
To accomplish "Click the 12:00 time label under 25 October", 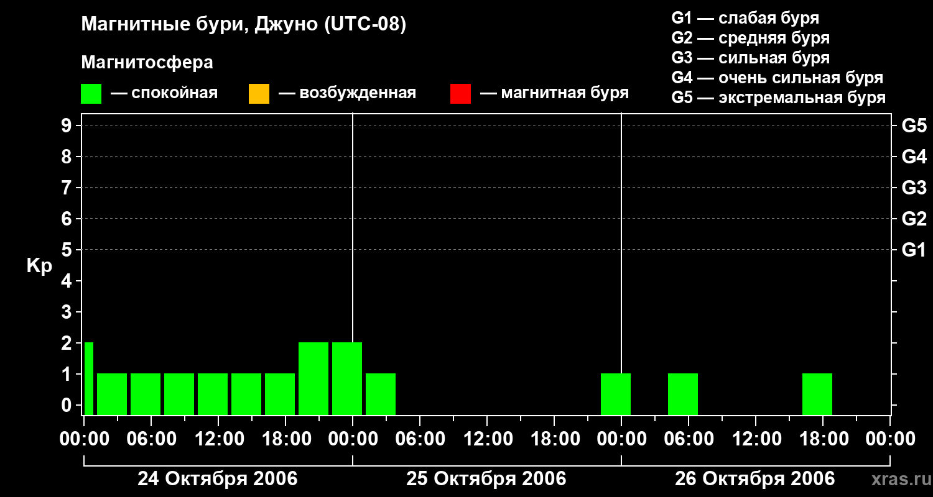I will coord(487,439).
